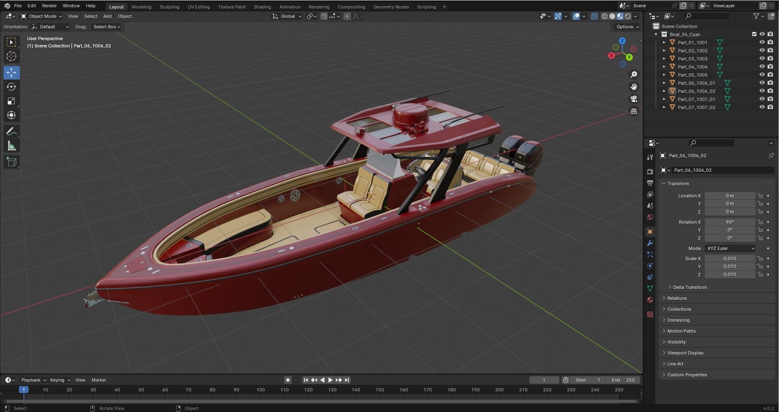
Task: Toggle auto keying record button
Action: [288, 380]
